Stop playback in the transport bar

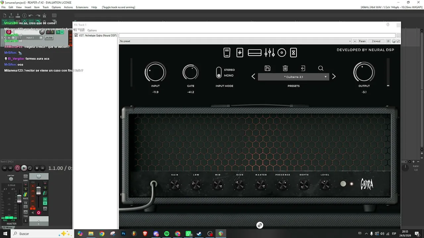[37, 168]
